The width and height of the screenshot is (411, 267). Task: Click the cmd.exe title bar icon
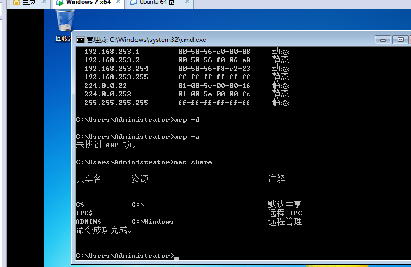pos(80,40)
